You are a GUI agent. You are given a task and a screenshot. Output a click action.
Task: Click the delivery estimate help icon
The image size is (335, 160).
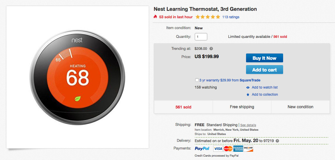pos(277,141)
